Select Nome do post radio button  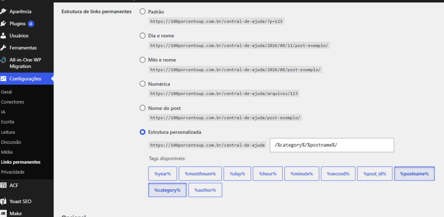[x=142, y=108]
